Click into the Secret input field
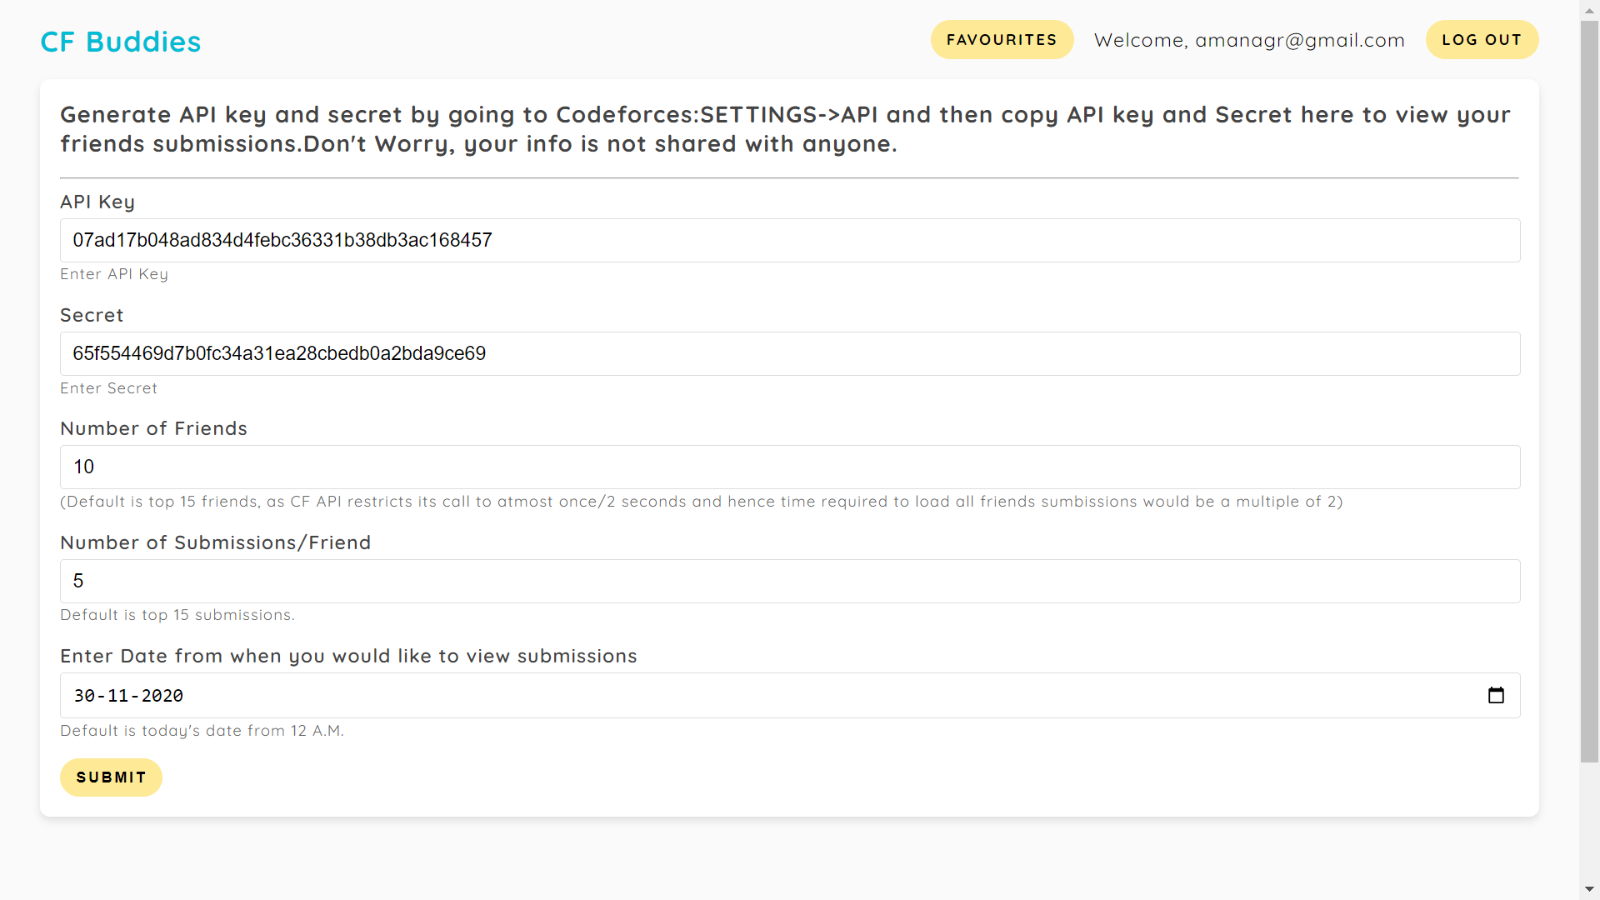 coord(789,354)
